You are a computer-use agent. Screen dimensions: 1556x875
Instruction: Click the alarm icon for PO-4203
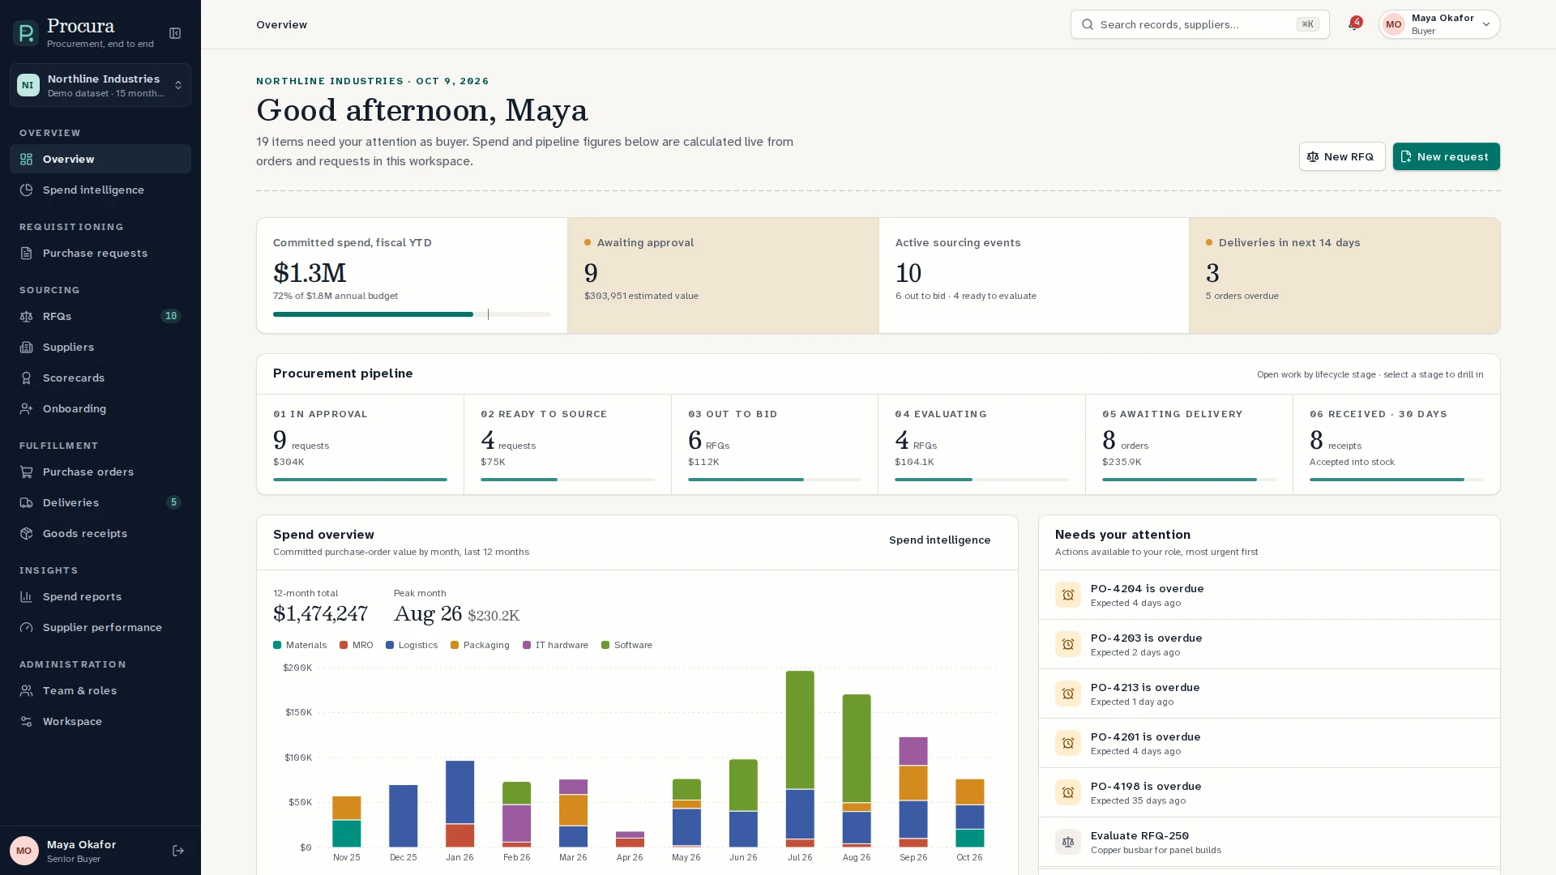(x=1068, y=644)
